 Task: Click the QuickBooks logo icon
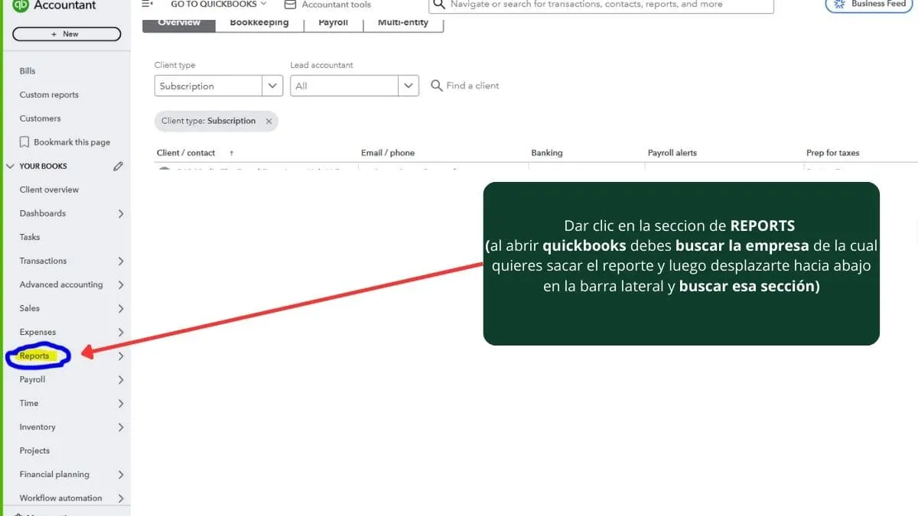(21, 5)
